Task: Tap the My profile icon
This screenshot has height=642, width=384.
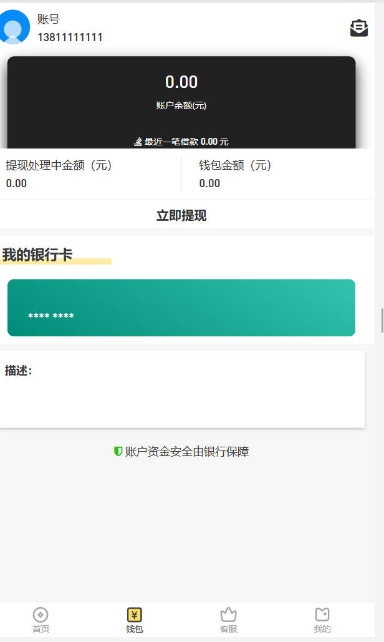Action: pos(322,615)
